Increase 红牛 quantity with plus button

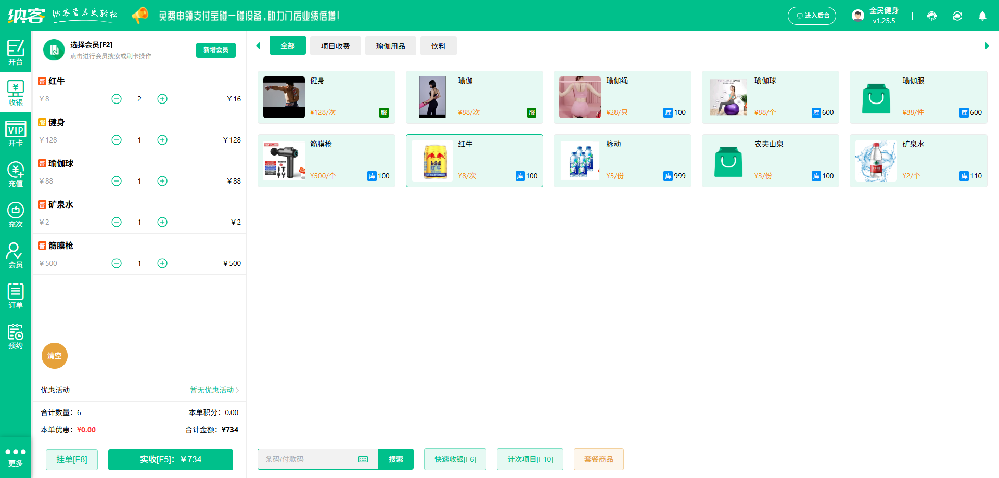[x=162, y=99]
